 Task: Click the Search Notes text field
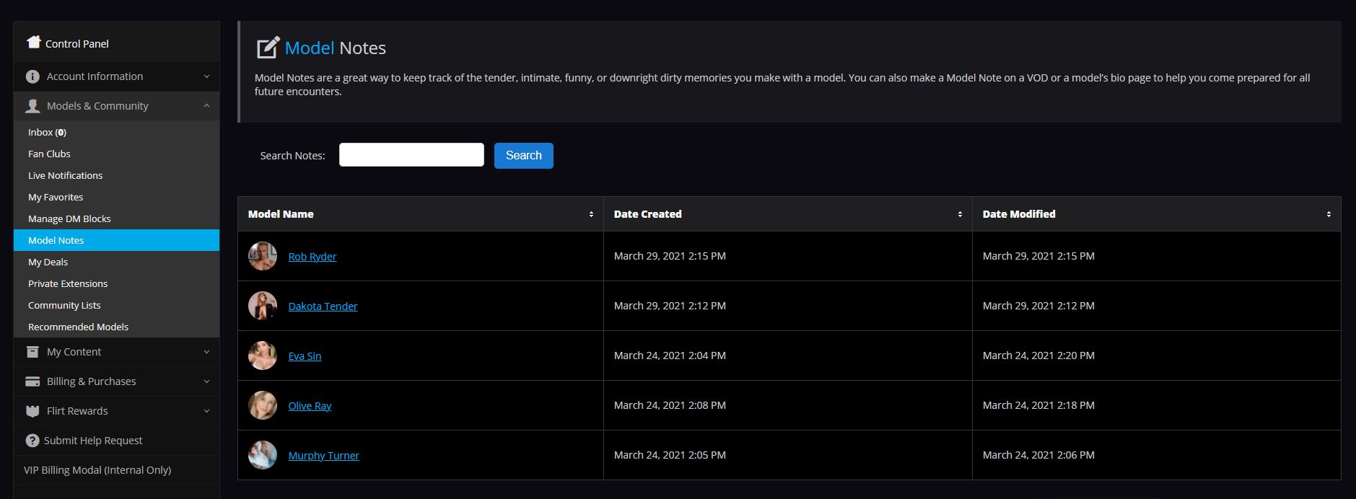(411, 155)
